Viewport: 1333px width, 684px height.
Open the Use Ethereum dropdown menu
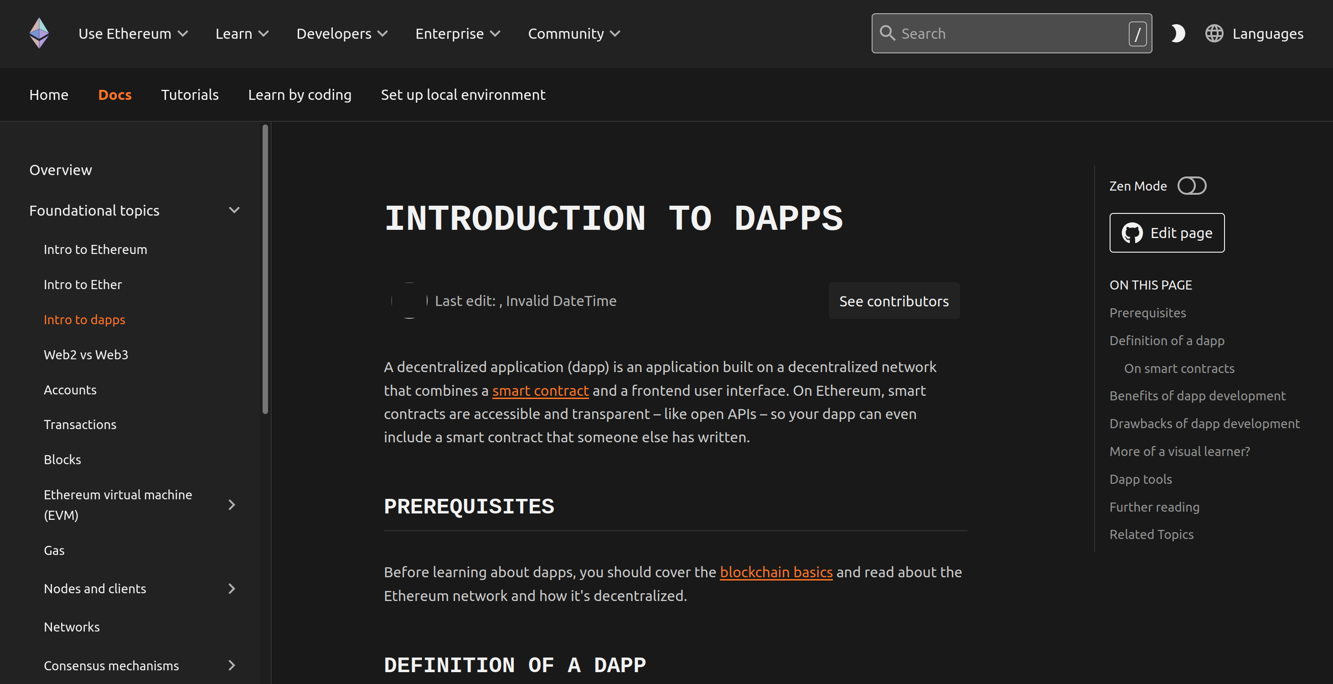tap(133, 34)
